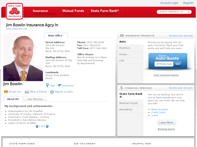
Task: Open Bank Accounts link
Action: (x=159, y=109)
